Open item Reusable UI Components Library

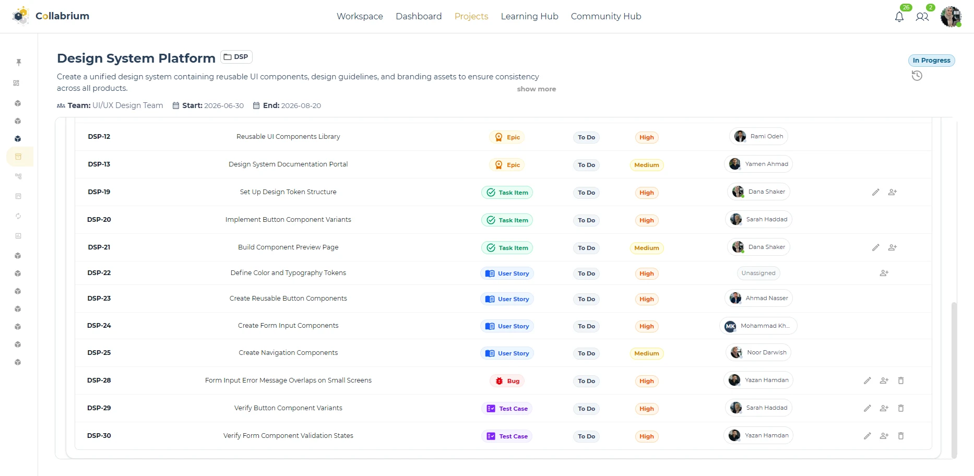click(288, 137)
